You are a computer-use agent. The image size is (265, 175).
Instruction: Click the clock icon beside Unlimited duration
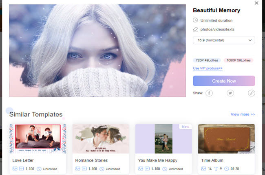click(196, 20)
